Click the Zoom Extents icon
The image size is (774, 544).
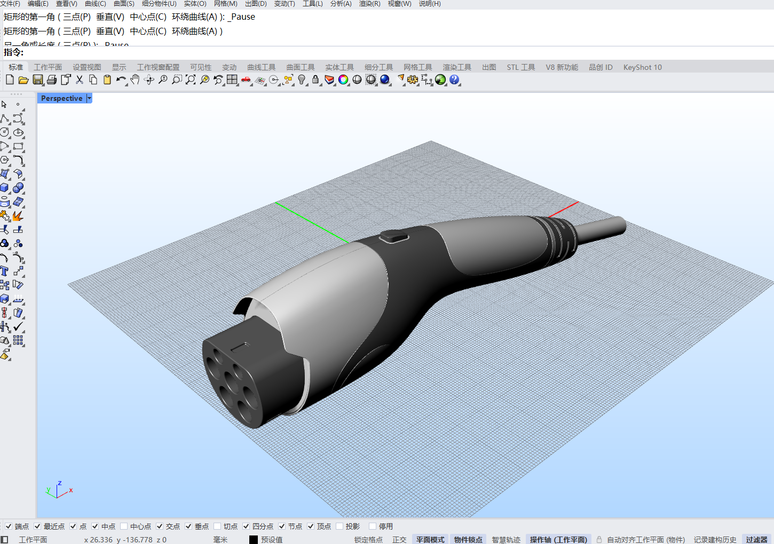(x=191, y=80)
